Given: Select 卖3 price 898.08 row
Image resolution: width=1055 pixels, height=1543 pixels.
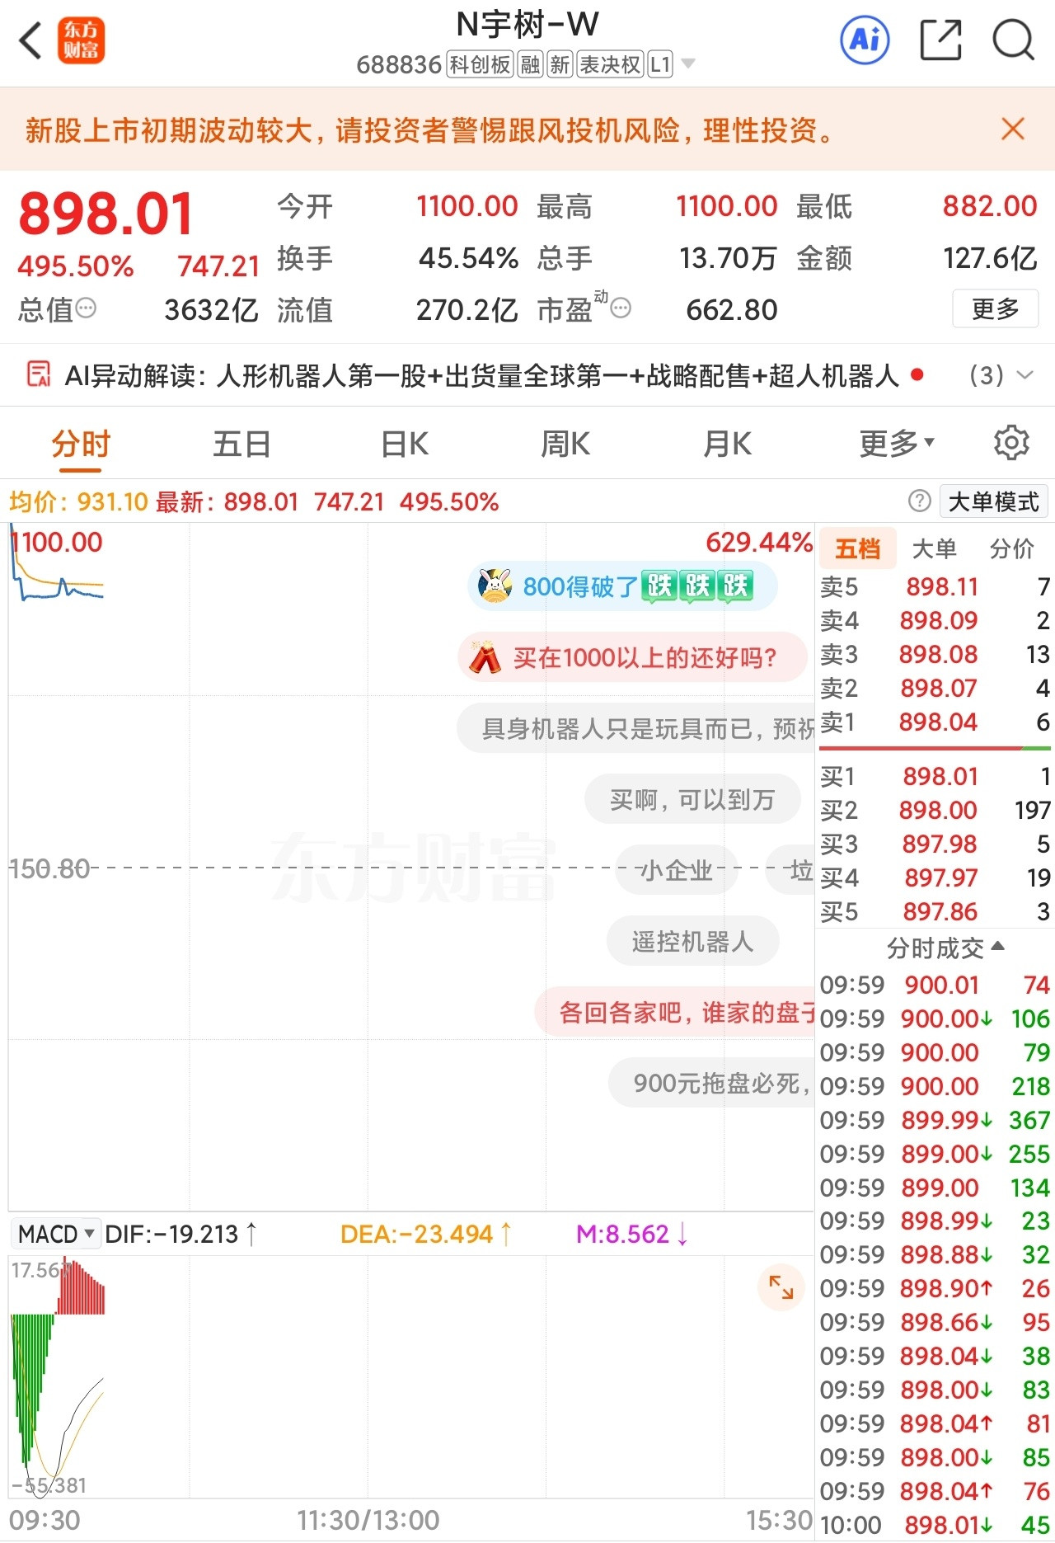Looking at the screenshot, I should pyautogui.click(x=935, y=654).
